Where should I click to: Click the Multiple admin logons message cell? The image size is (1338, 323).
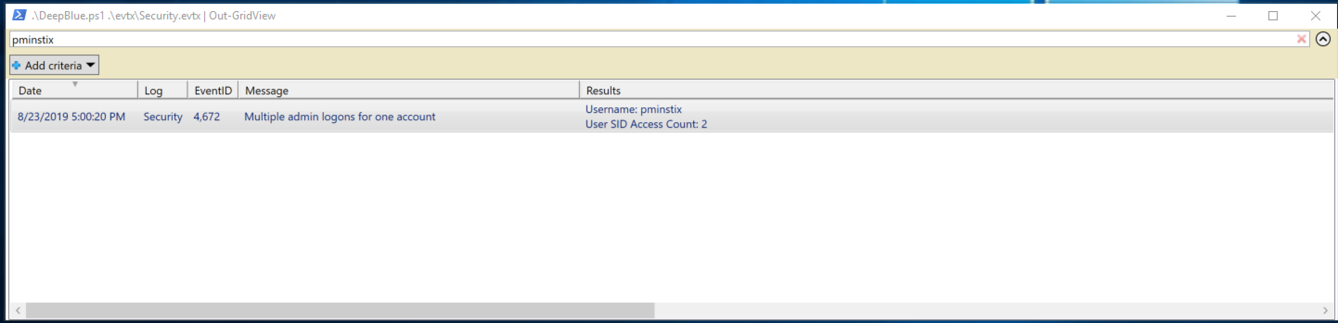tap(340, 117)
